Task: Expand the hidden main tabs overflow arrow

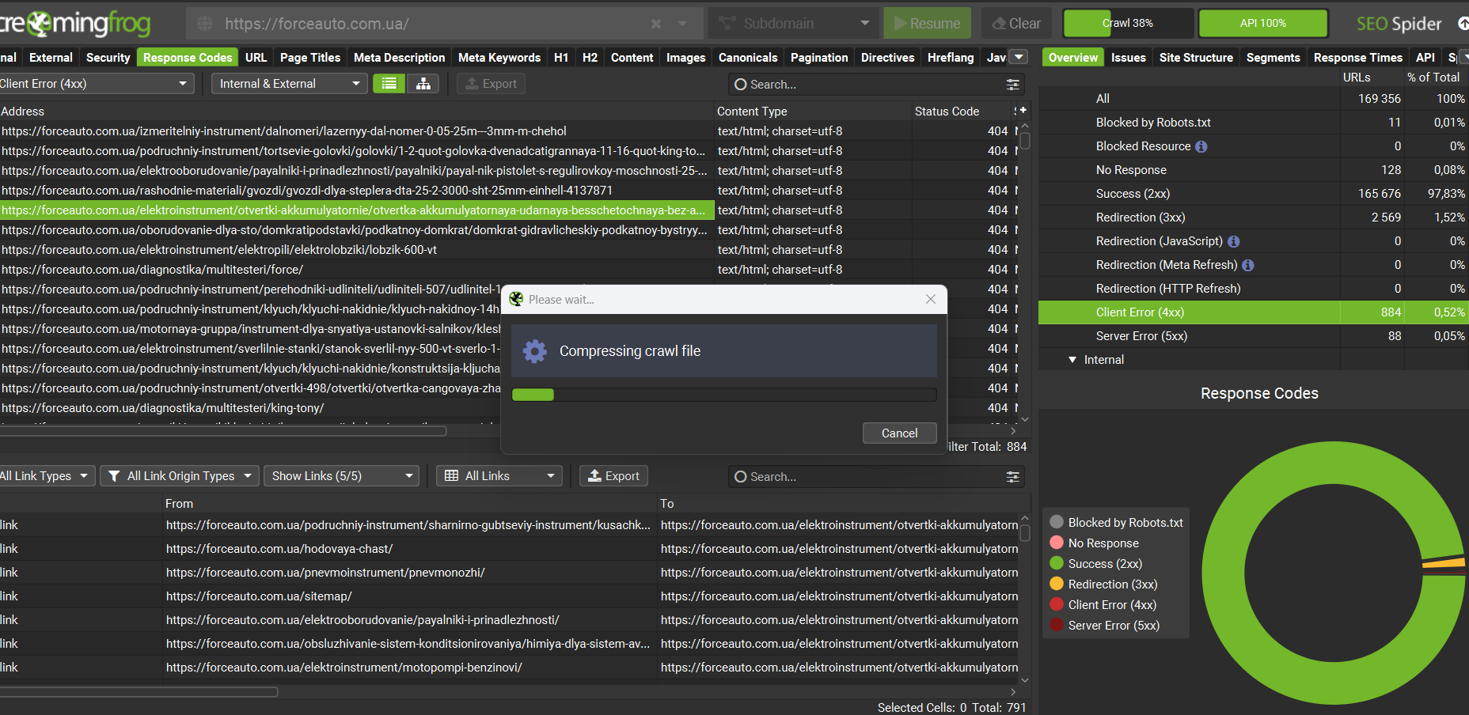Action: (x=1019, y=57)
